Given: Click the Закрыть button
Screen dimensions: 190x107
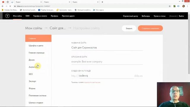Looking at the screenshot, I should tap(129, 29).
